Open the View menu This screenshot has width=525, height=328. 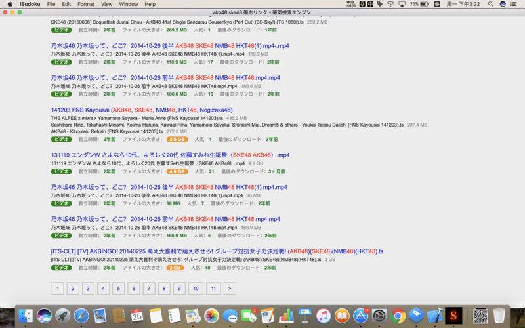tap(106, 4)
